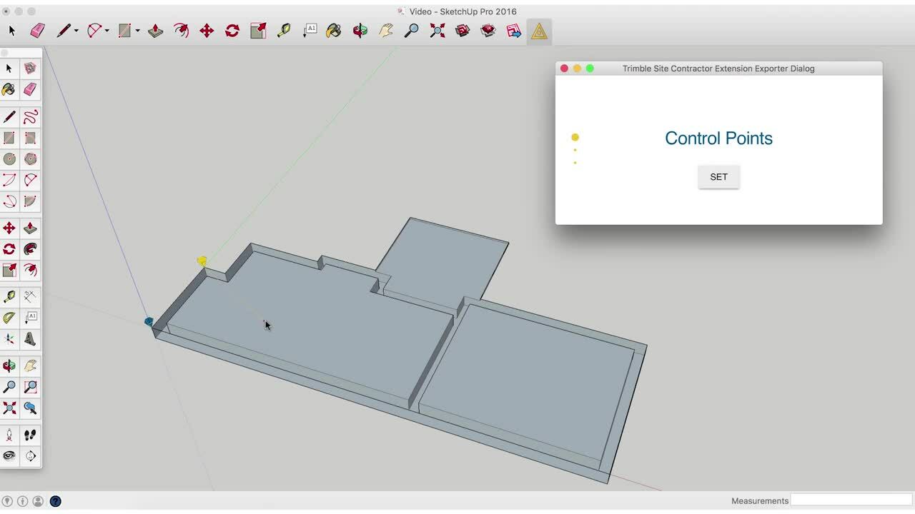Select the Move tool in top toolbar

(207, 31)
